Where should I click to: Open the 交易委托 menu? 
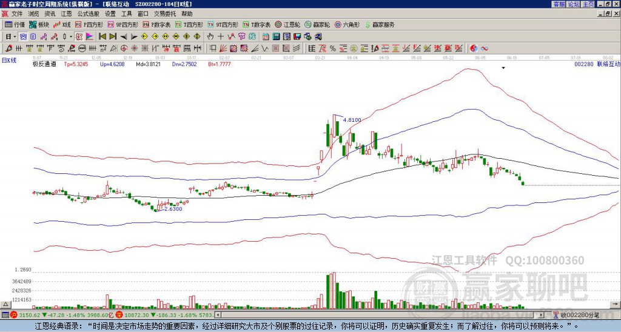(x=165, y=14)
